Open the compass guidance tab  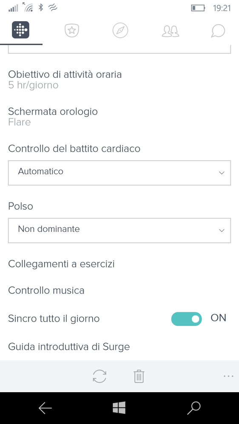pyautogui.click(x=120, y=30)
